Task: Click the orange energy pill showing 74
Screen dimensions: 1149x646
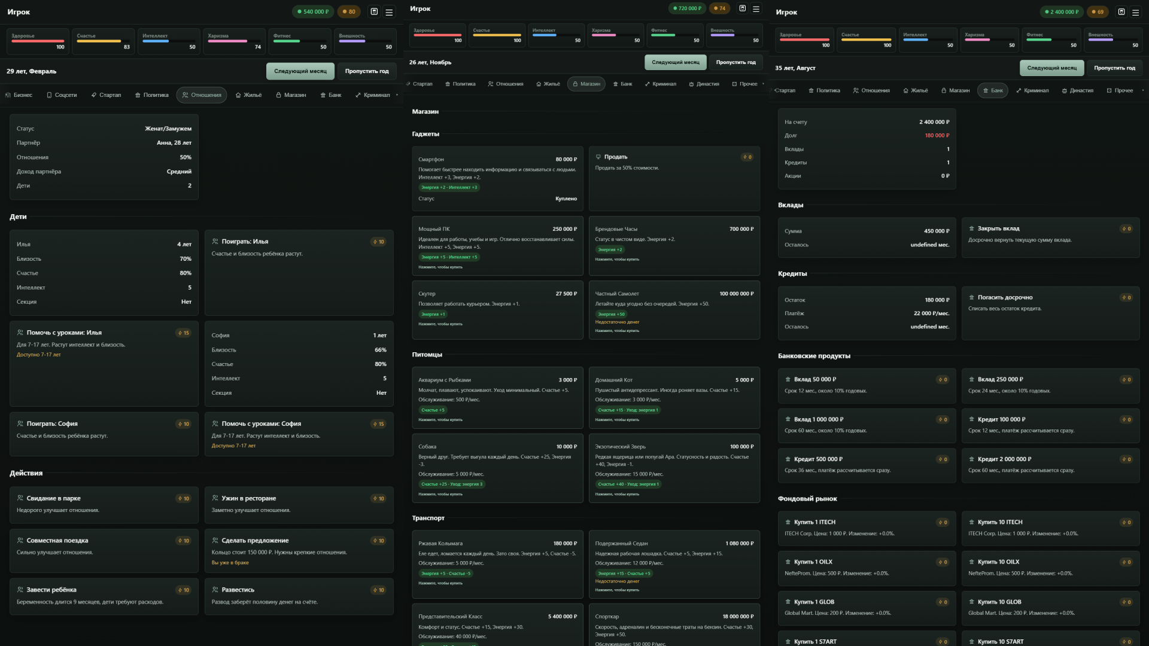Action: click(x=719, y=8)
